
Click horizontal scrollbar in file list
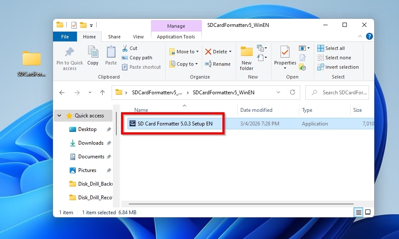241,204
